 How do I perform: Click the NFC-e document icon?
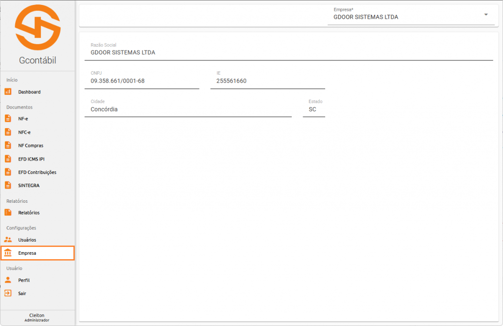pos(8,132)
